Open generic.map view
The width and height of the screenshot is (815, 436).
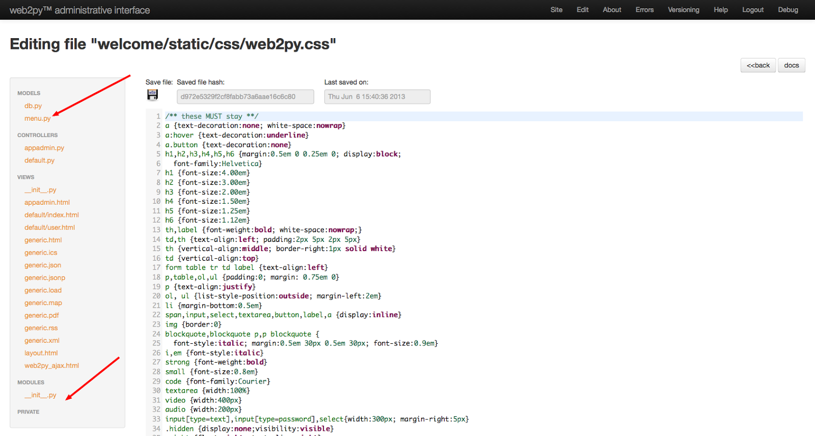tap(43, 303)
